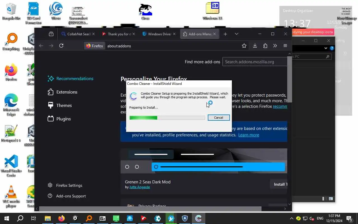This screenshot has height=224, width=358.
Task: Open Firefox View tab icon
Action: coord(51,34)
